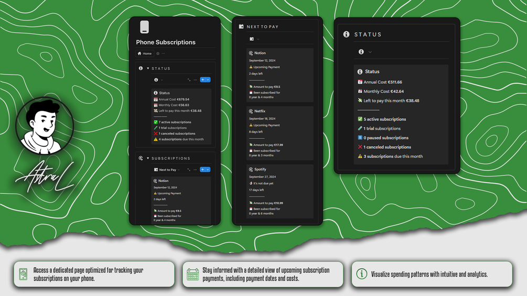
Task: Select 'Annual Cost €679.54' line
Action: 171,100
